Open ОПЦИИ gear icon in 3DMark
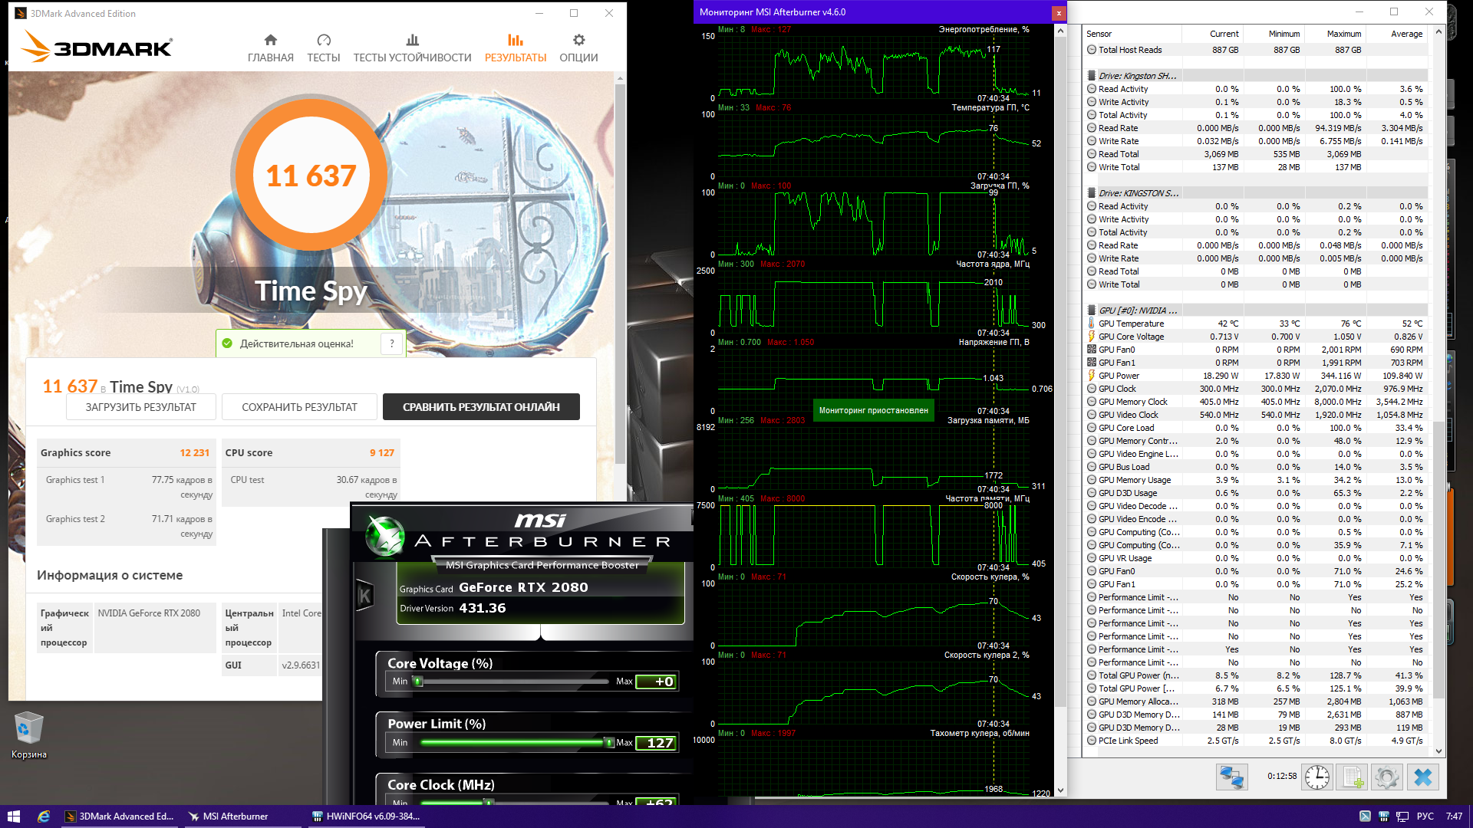The height and width of the screenshot is (828, 1473). [x=578, y=41]
